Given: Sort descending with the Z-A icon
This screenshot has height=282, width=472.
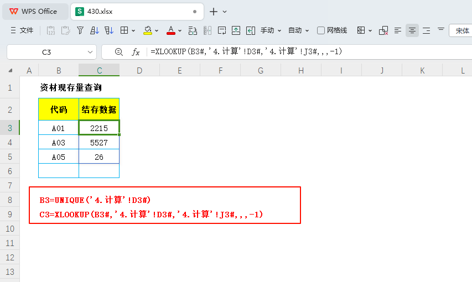Looking at the screenshot, I should click(x=109, y=30).
